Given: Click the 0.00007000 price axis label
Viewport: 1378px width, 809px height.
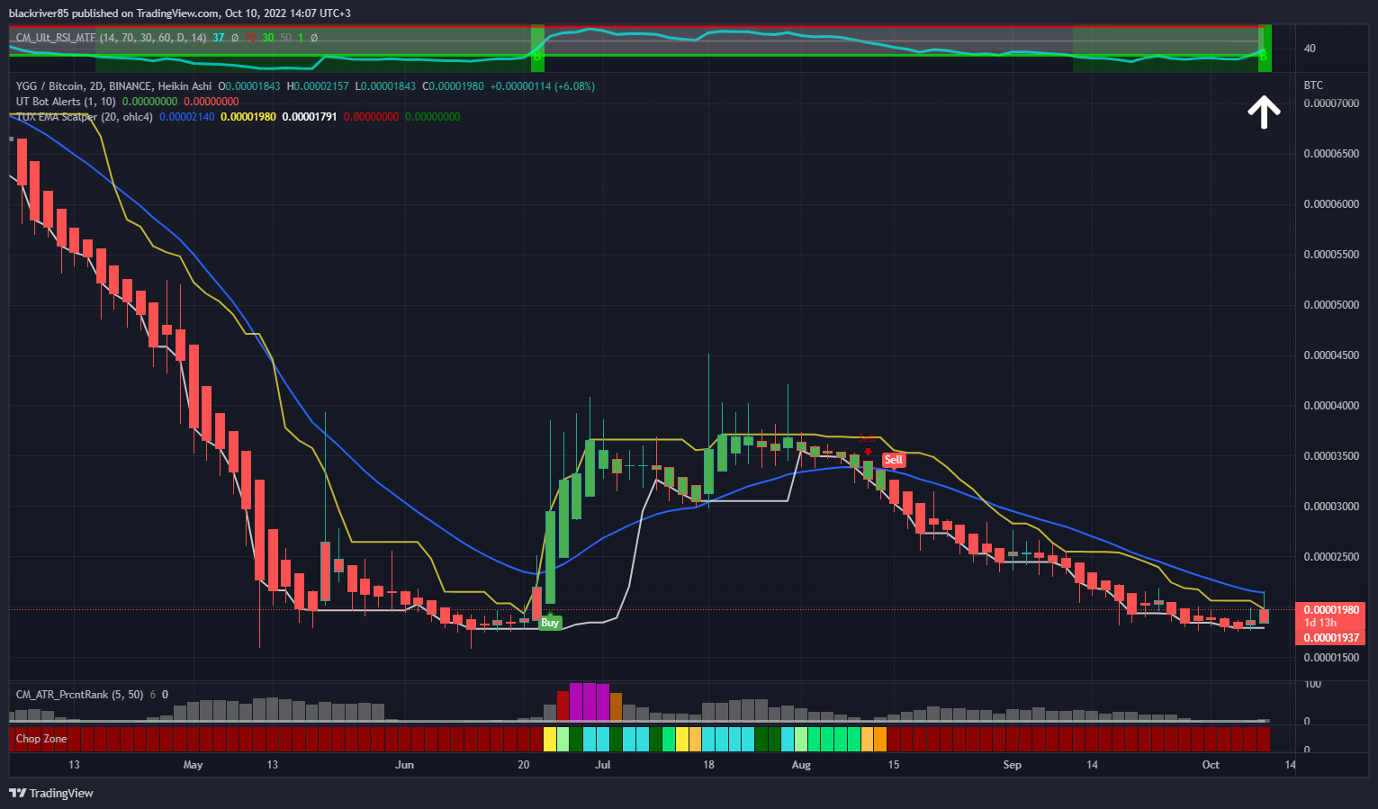Looking at the screenshot, I should coord(1331,103).
